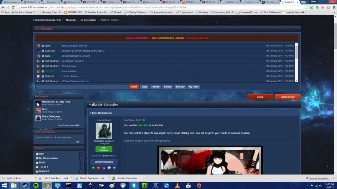
Task: Turn Notifications OFF for this conversation
Action: pyautogui.click(x=69, y=125)
